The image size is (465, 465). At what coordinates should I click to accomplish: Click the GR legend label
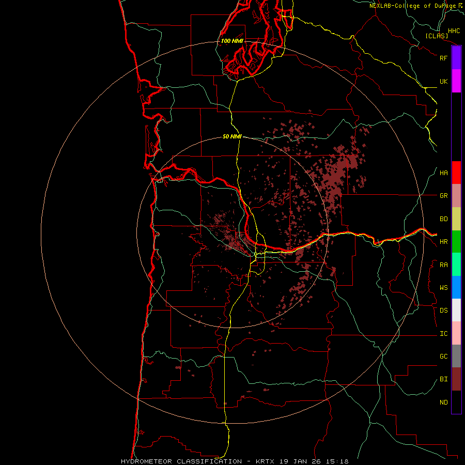(443, 196)
